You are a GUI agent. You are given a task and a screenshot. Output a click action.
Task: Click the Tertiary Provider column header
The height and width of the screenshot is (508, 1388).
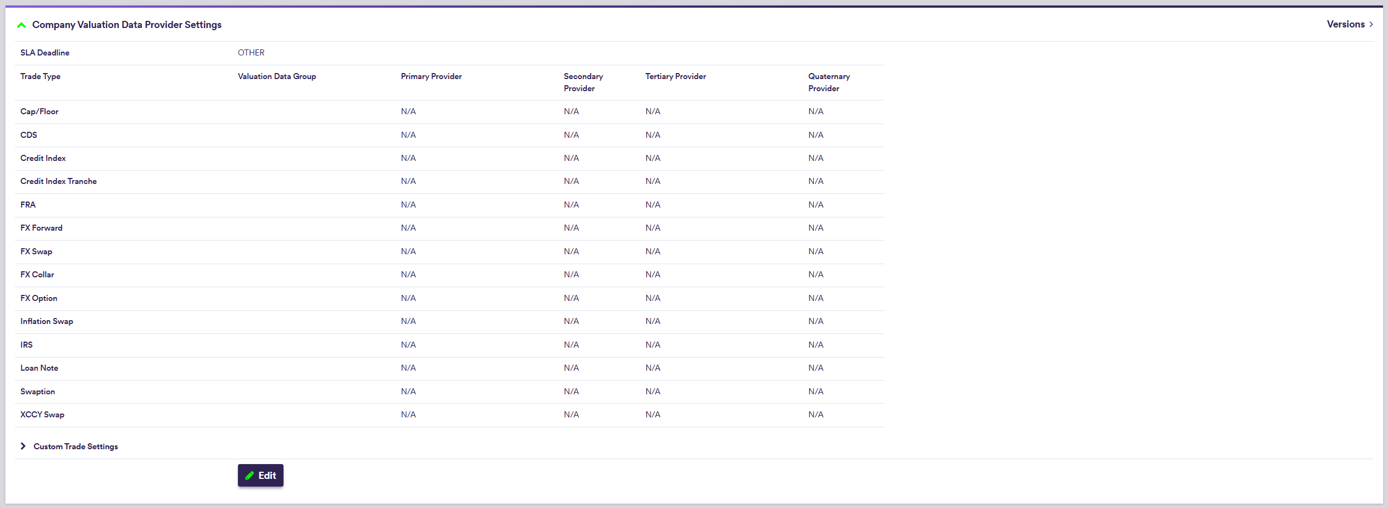pyautogui.click(x=675, y=76)
